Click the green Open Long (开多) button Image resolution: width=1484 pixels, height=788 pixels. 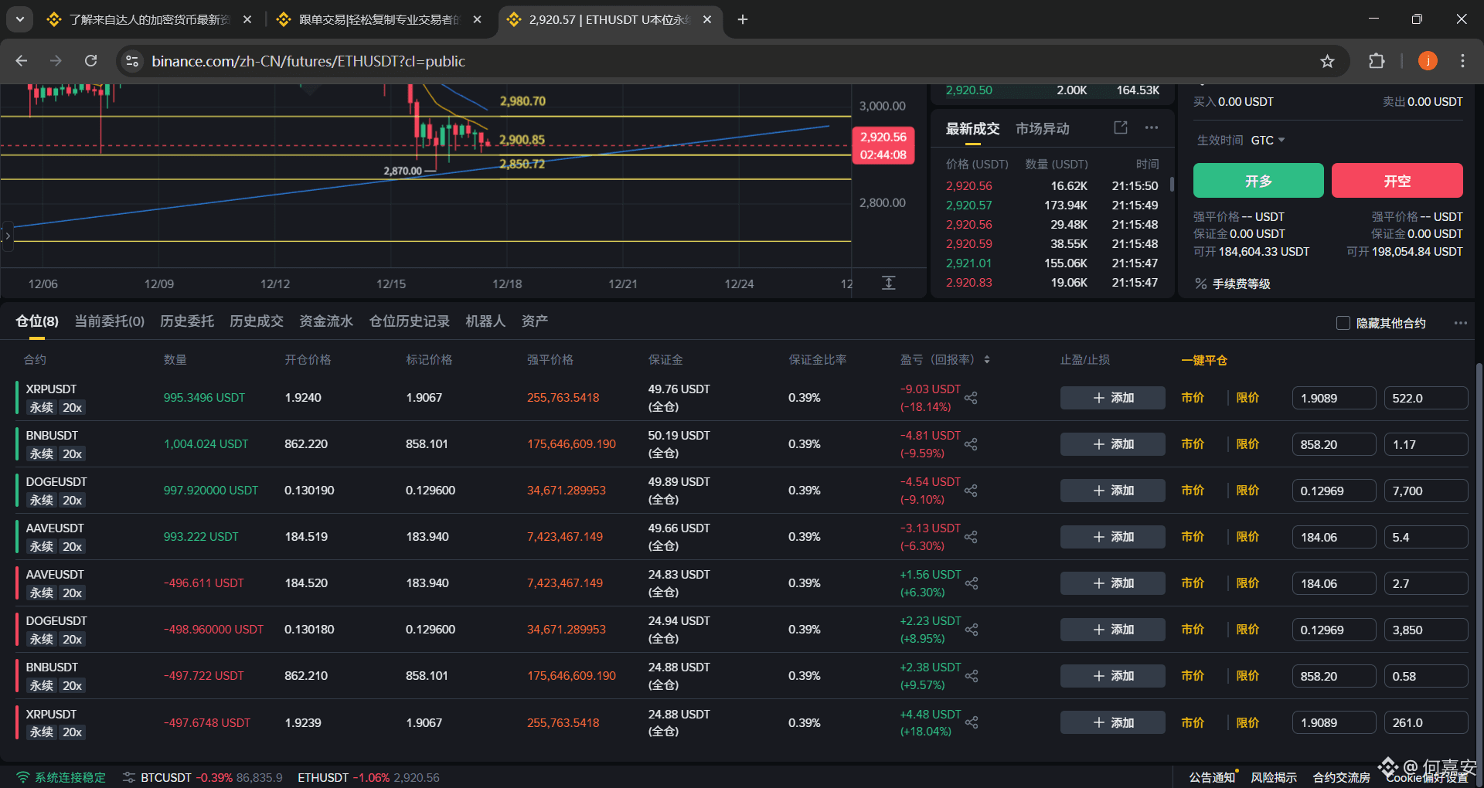click(x=1258, y=181)
